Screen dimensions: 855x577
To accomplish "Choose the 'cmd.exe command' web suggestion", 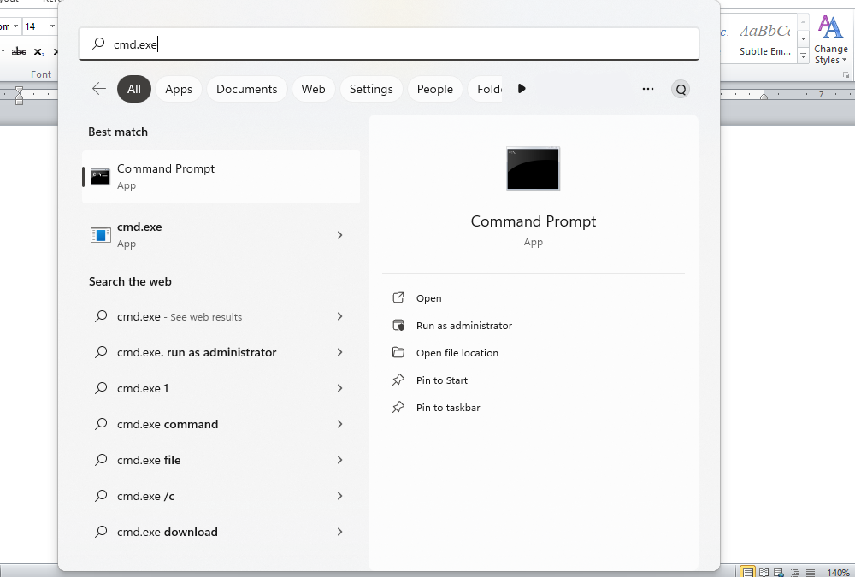I will pyautogui.click(x=221, y=424).
